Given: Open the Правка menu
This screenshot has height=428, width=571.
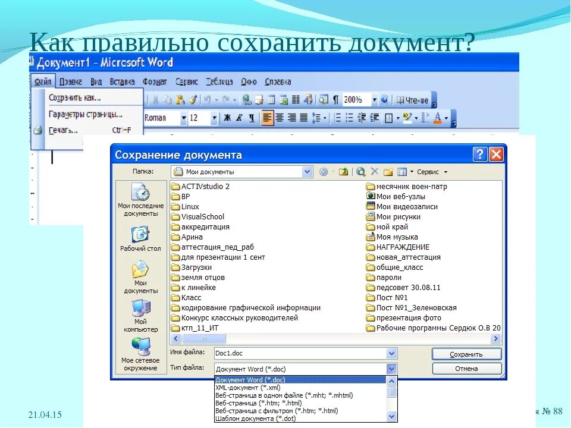Looking at the screenshot, I should pos(70,81).
